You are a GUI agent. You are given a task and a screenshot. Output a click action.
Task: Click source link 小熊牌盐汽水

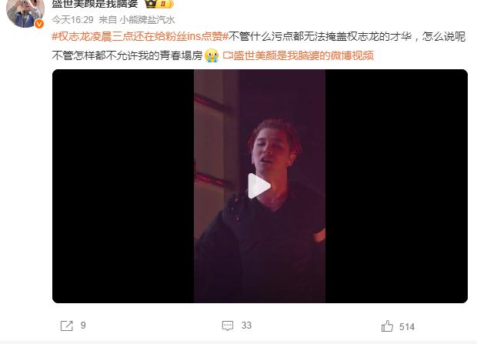(147, 20)
